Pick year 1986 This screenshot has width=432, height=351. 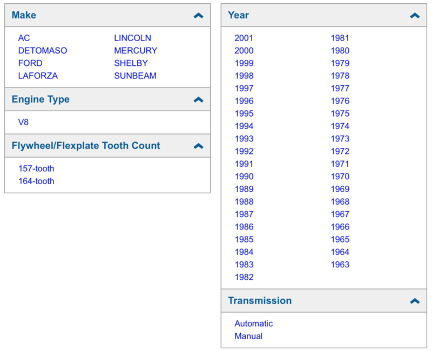[x=244, y=227]
